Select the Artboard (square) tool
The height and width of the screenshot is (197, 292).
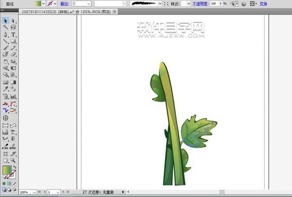[5, 154]
